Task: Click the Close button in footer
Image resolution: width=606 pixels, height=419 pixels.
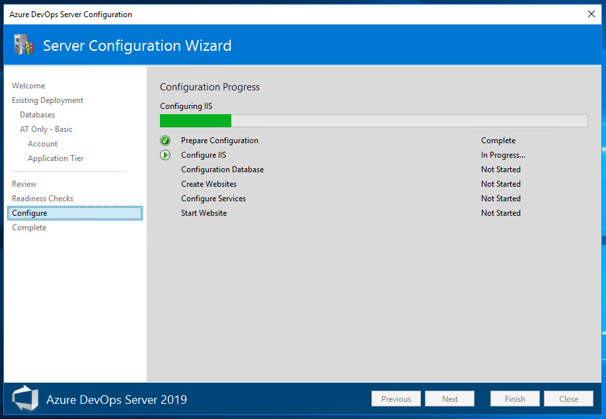Action: [x=568, y=399]
